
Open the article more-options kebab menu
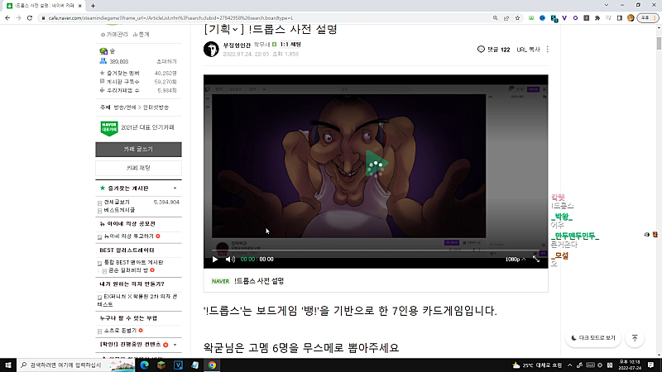point(548,50)
